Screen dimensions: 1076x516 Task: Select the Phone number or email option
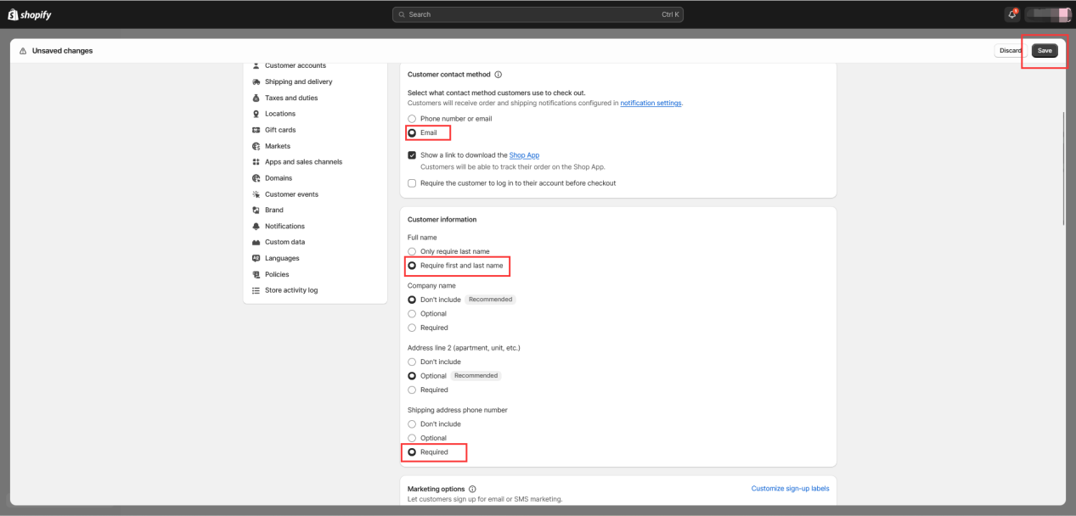(412, 119)
